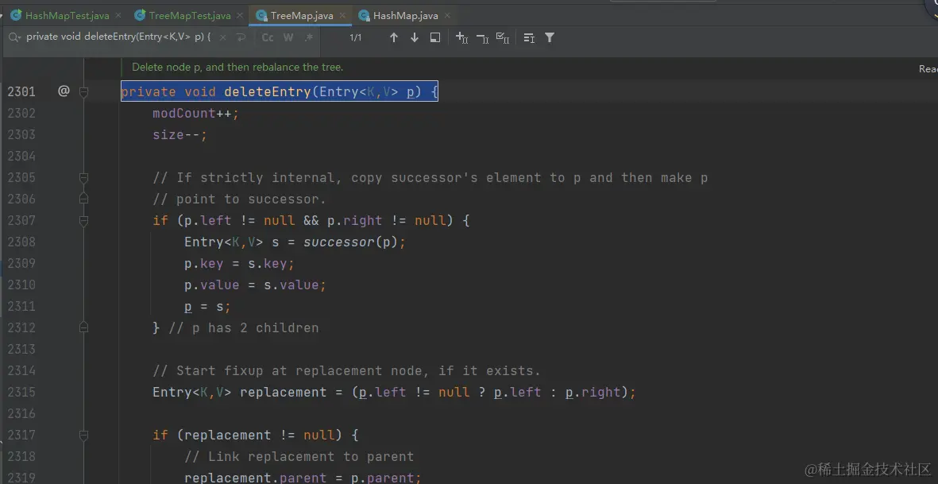Click 'p = s;' assignment line
This screenshot has height=484, width=938.
(x=207, y=306)
